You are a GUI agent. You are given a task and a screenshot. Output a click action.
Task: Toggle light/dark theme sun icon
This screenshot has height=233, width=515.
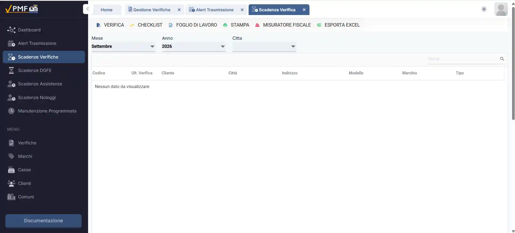484,9
